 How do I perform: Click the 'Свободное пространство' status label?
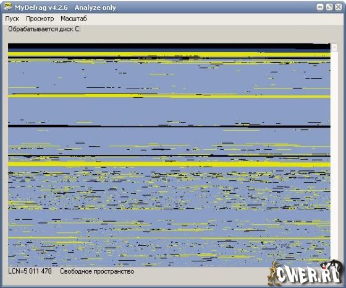(97, 271)
